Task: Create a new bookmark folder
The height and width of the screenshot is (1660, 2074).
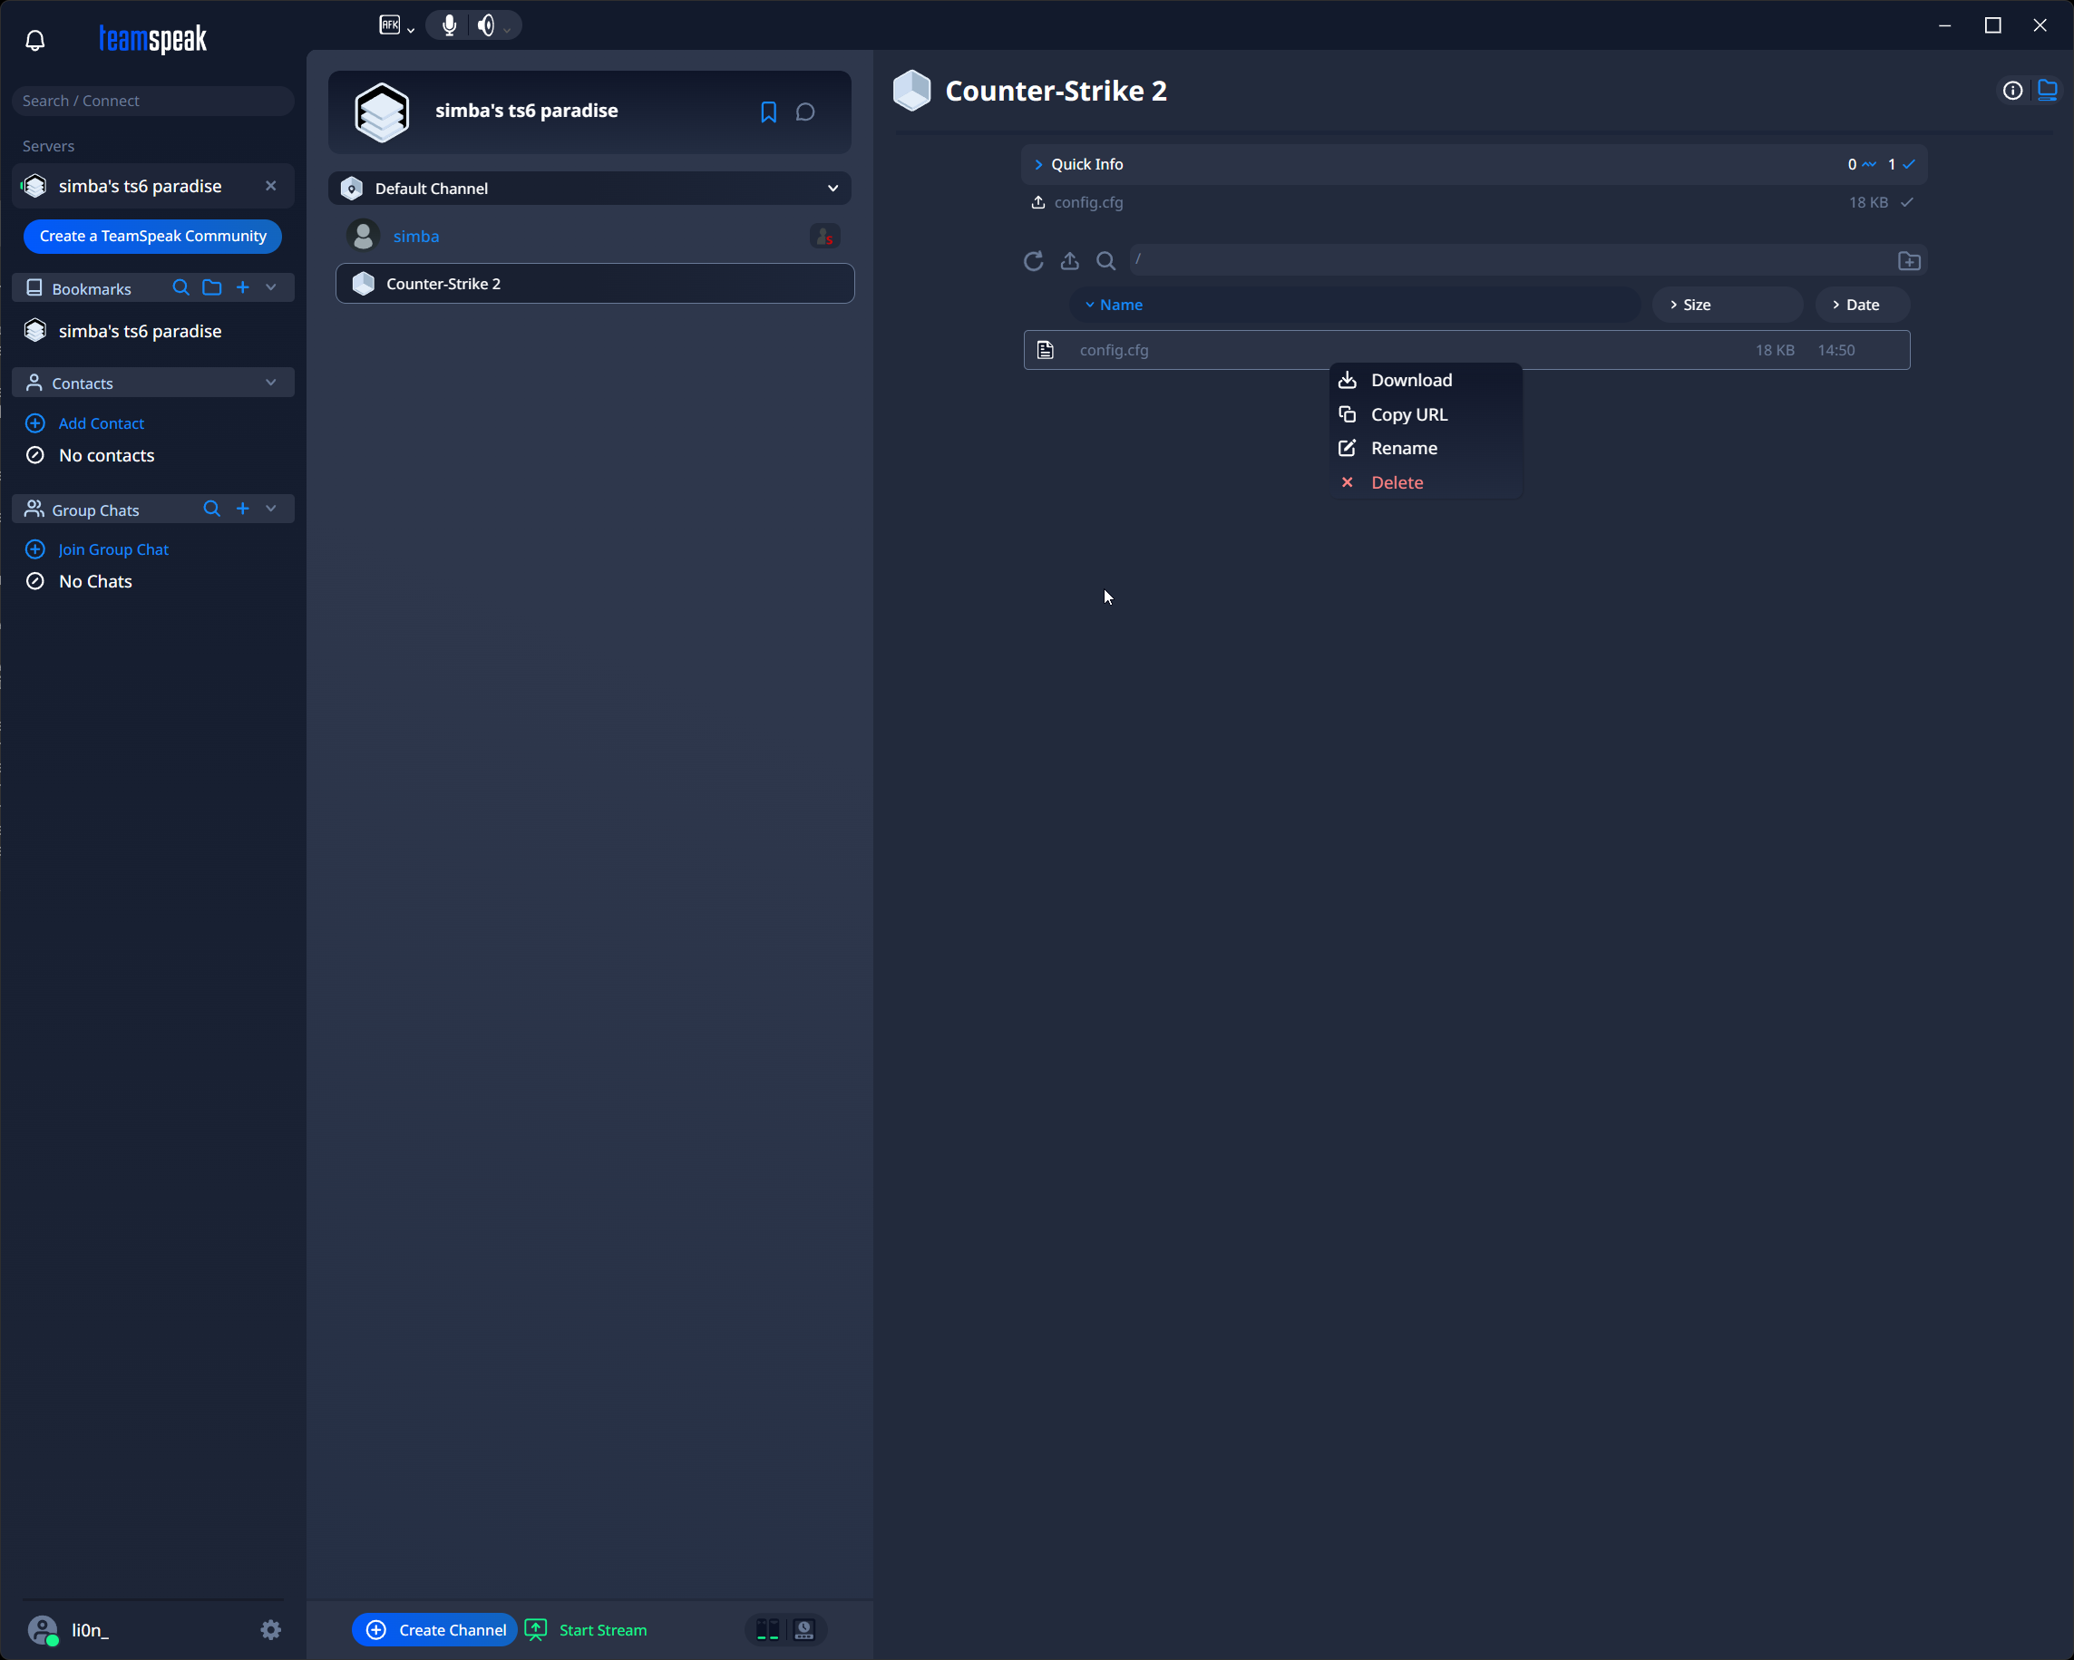Action: click(211, 287)
